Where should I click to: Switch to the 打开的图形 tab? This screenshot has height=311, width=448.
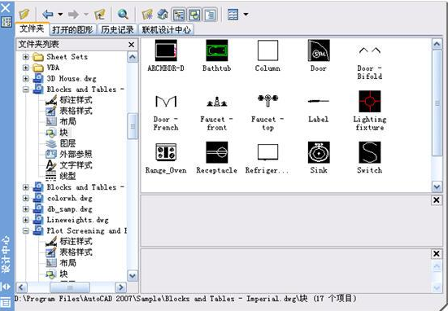(72, 30)
